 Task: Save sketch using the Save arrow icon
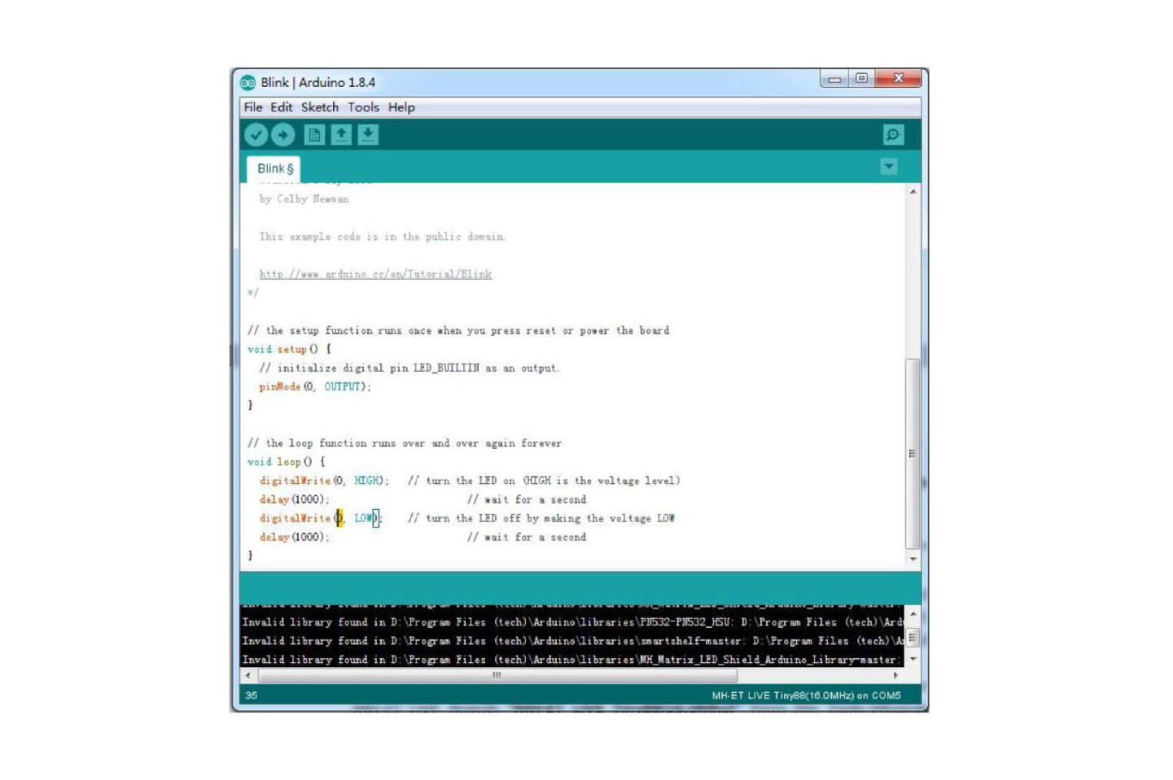[368, 135]
